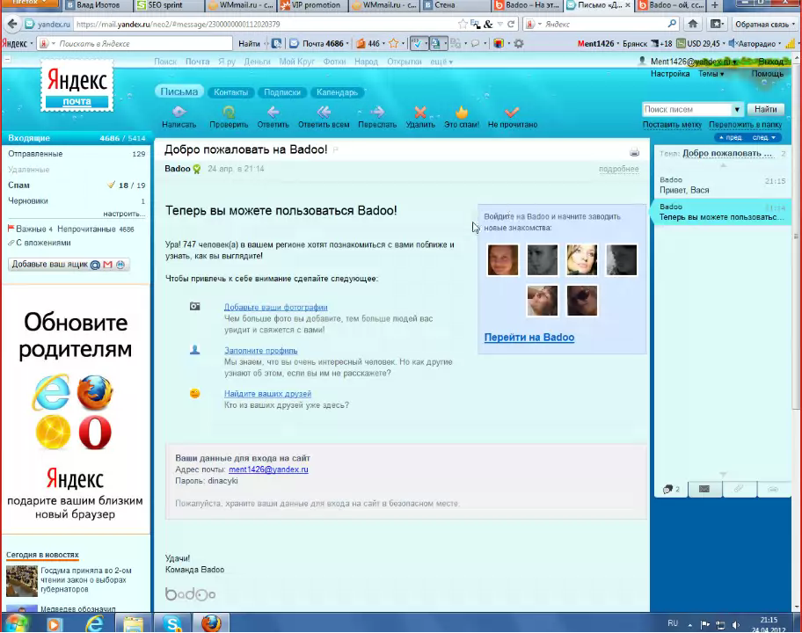The image size is (802, 633).
Task: Open Internet Explorer from the taskbar
Action: (x=95, y=623)
